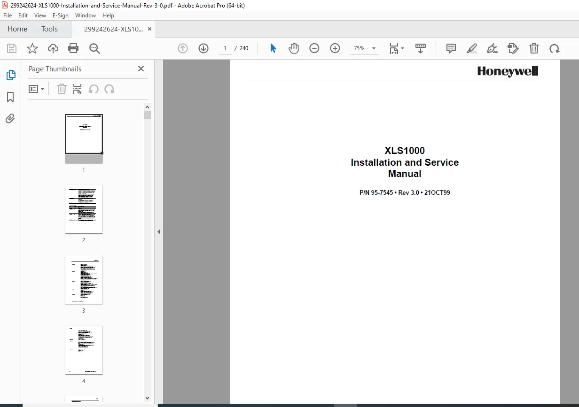Image resolution: width=579 pixels, height=407 pixels.
Task: Open Page Thumbnails sidebar icon
Action: point(10,75)
